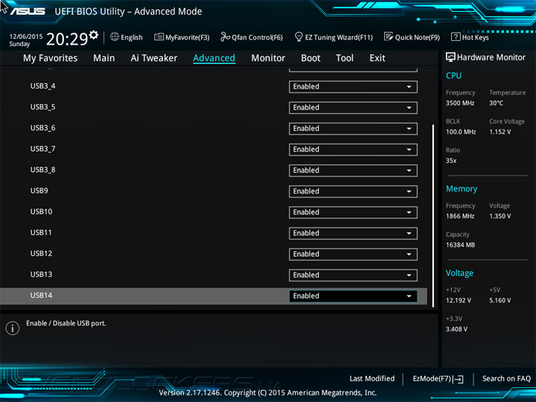Click the ASUS logo
This screenshot has height=402, width=536.
pos(28,11)
